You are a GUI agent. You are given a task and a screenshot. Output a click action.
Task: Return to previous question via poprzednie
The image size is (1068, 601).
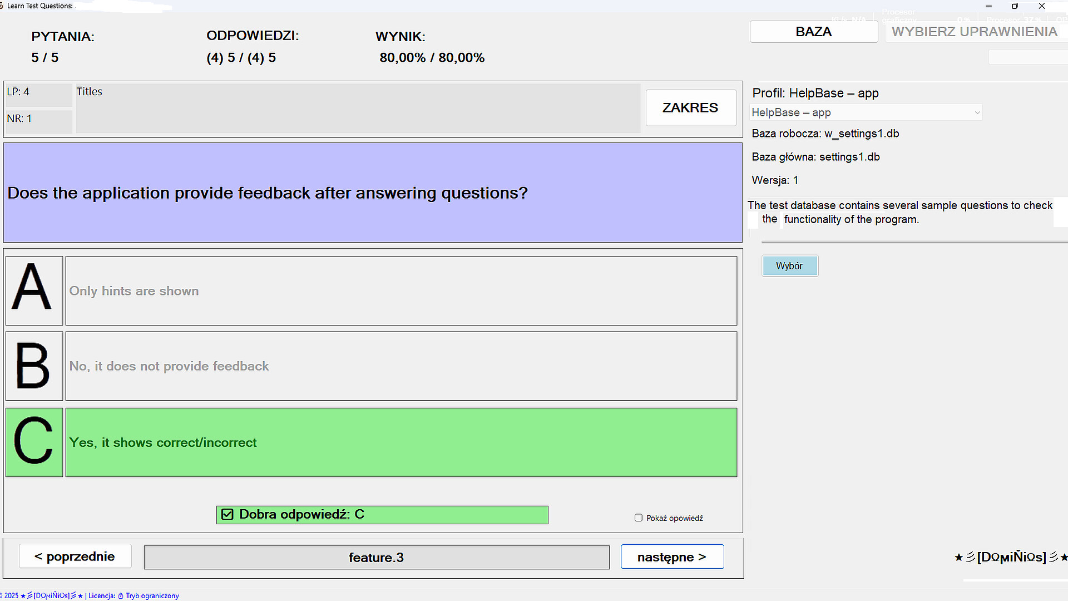[x=75, y=556]
